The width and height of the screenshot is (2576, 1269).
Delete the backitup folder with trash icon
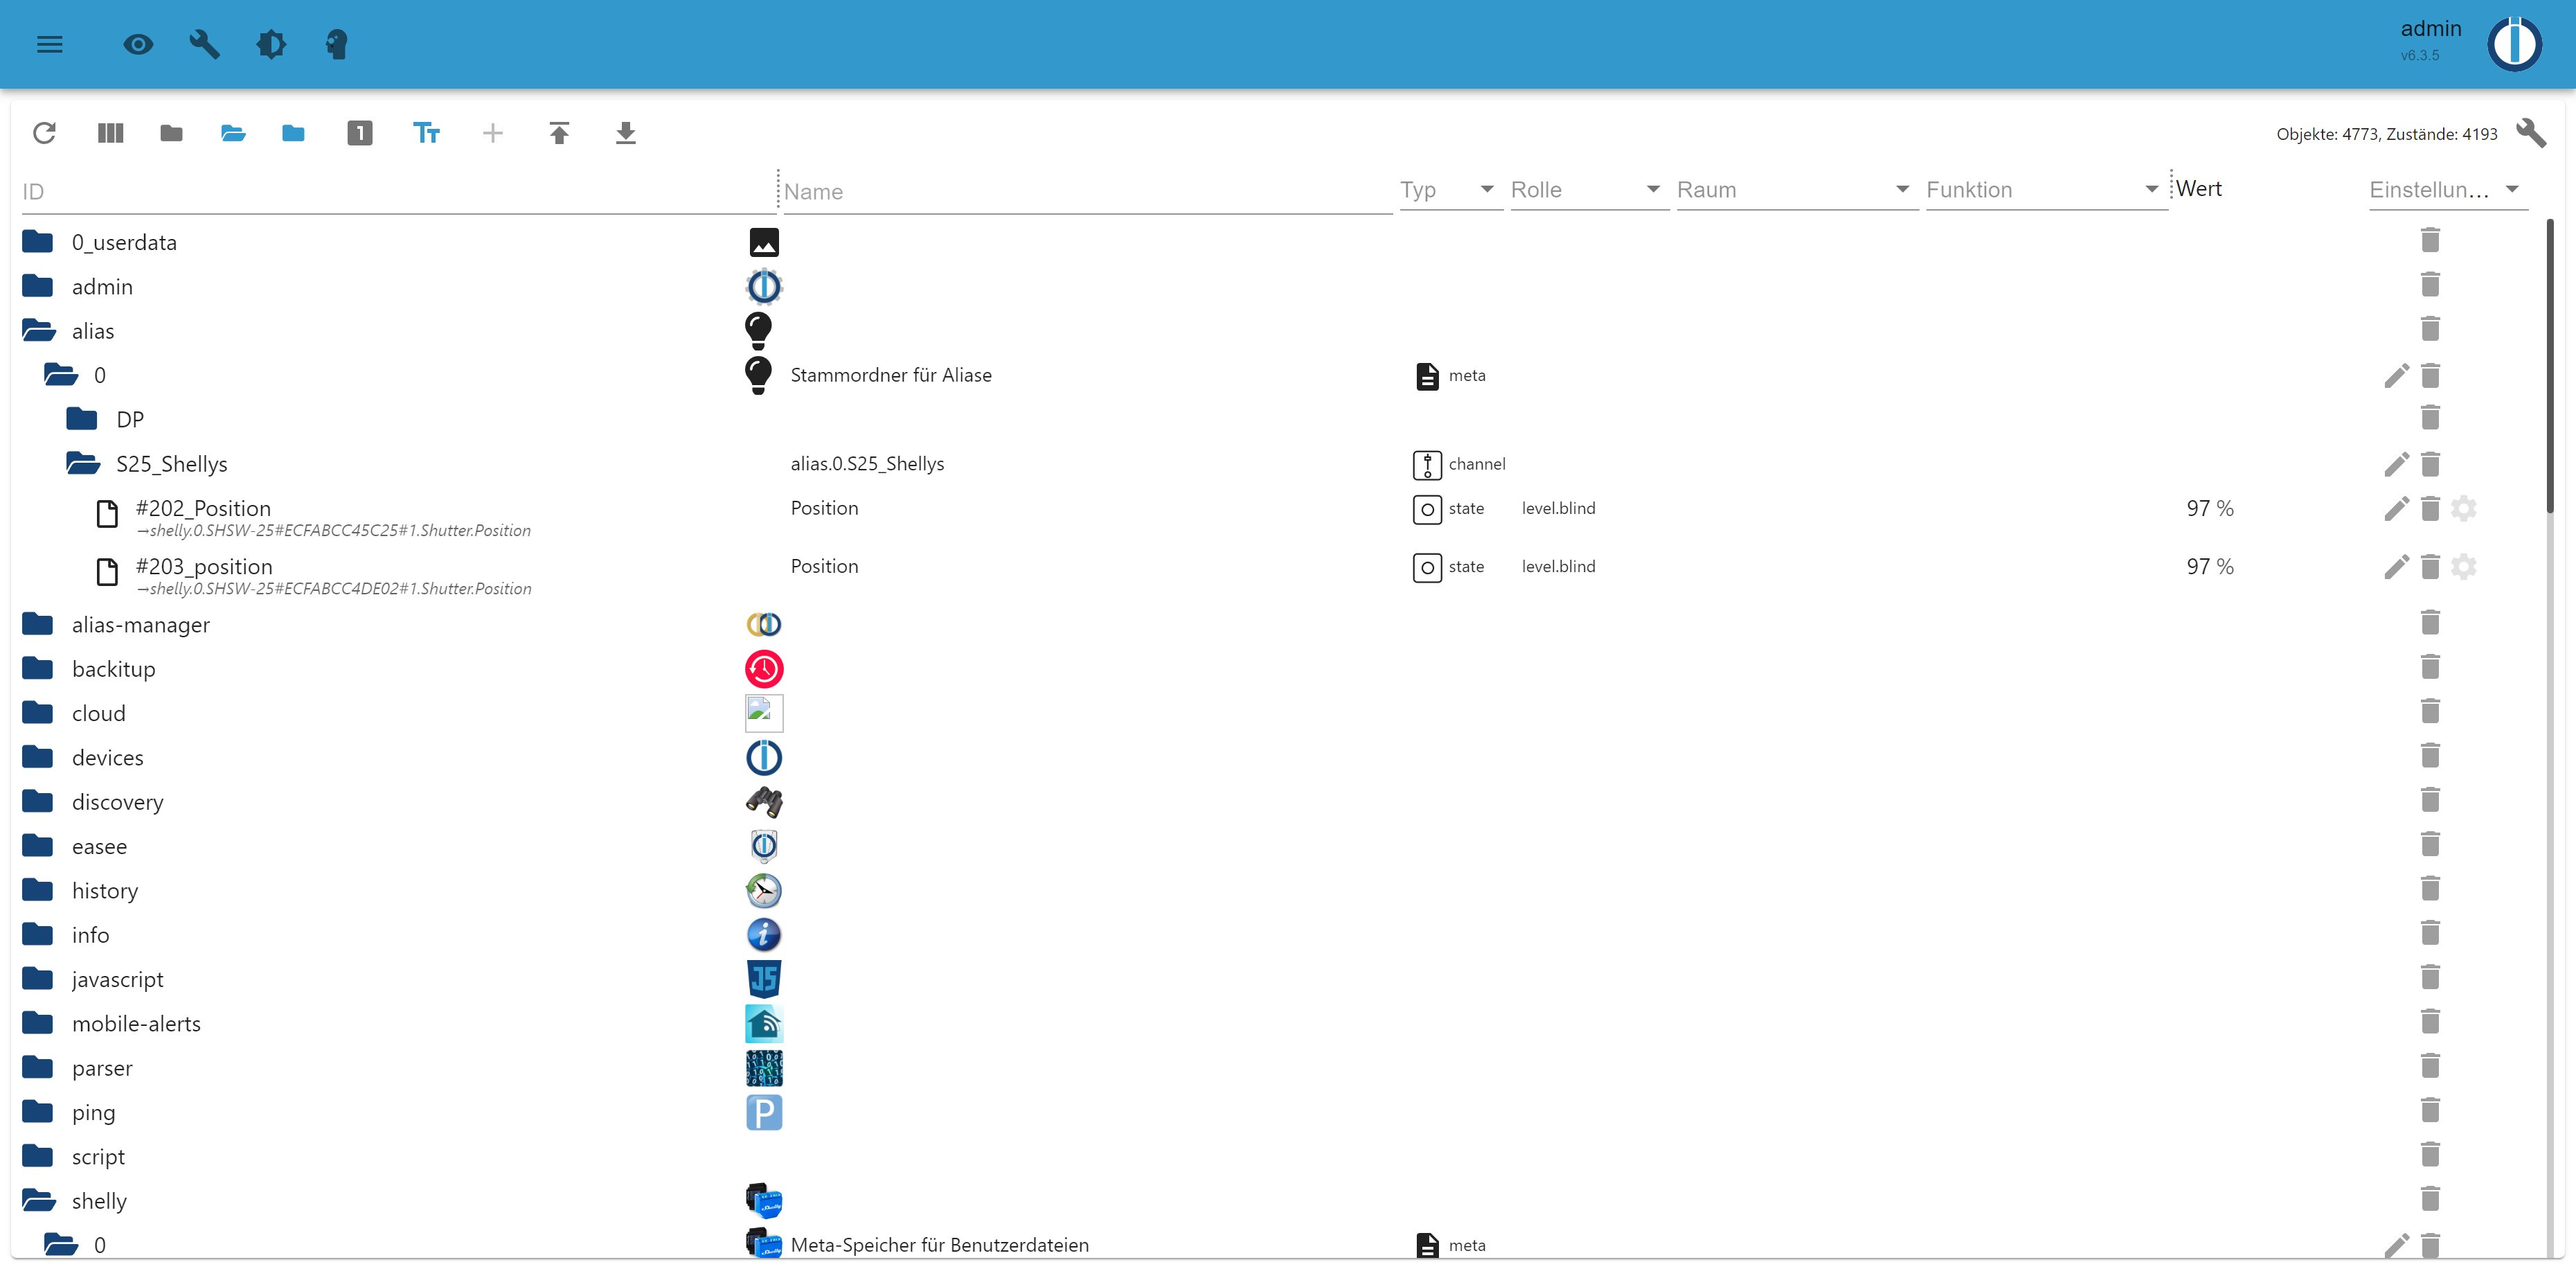click(x=2430, y=668)
